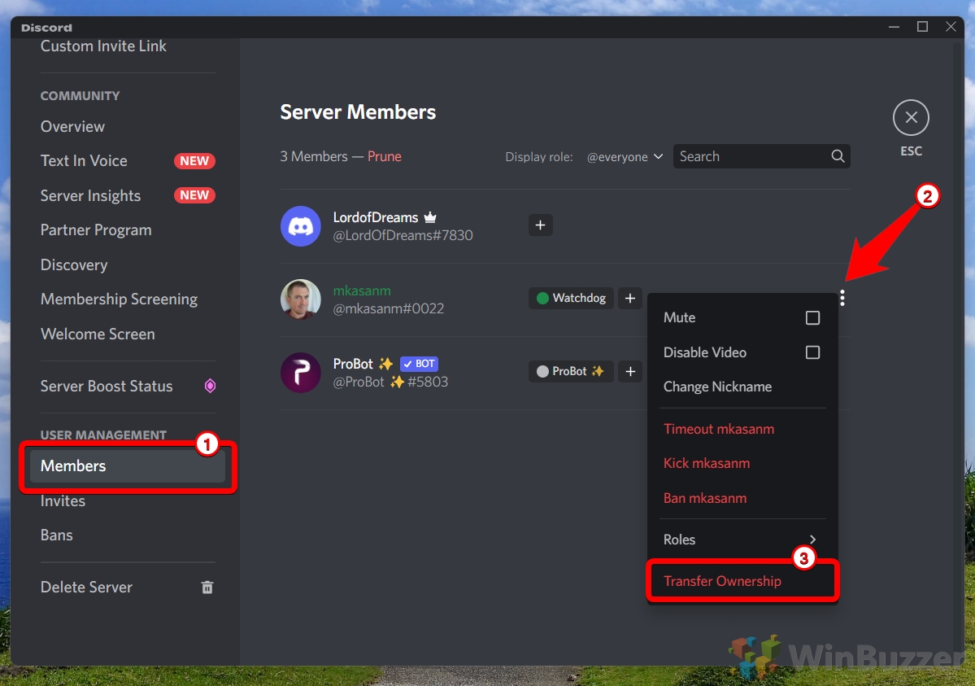
Task: Click the Prune link
Action: click(384, 156)
